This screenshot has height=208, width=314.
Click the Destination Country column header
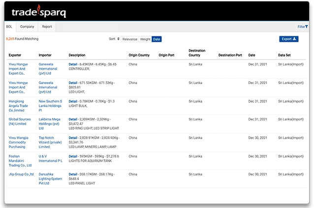tap(197, 53)
